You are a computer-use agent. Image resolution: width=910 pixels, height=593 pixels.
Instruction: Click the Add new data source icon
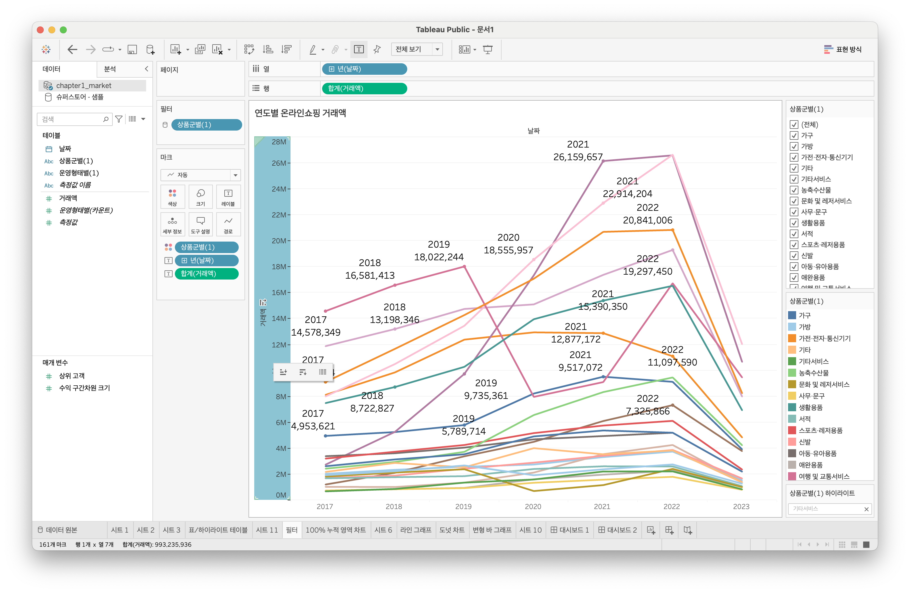pyautogui.click(x=150, y=49)
